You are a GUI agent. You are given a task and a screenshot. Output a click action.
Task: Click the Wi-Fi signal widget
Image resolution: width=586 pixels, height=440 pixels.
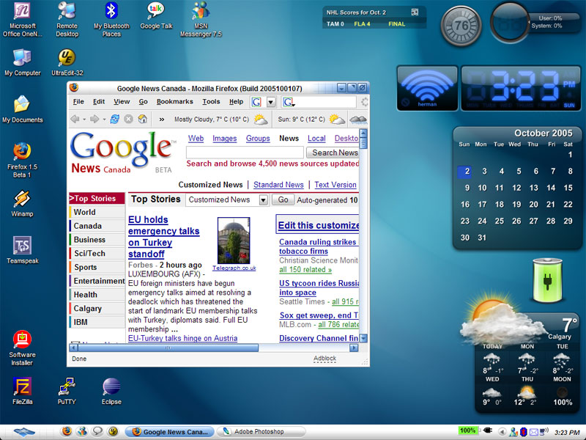pos(427,88)
